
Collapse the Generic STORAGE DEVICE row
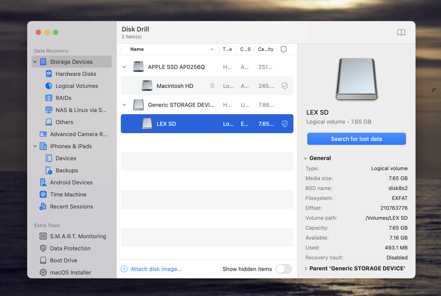[x=124, y=105]
